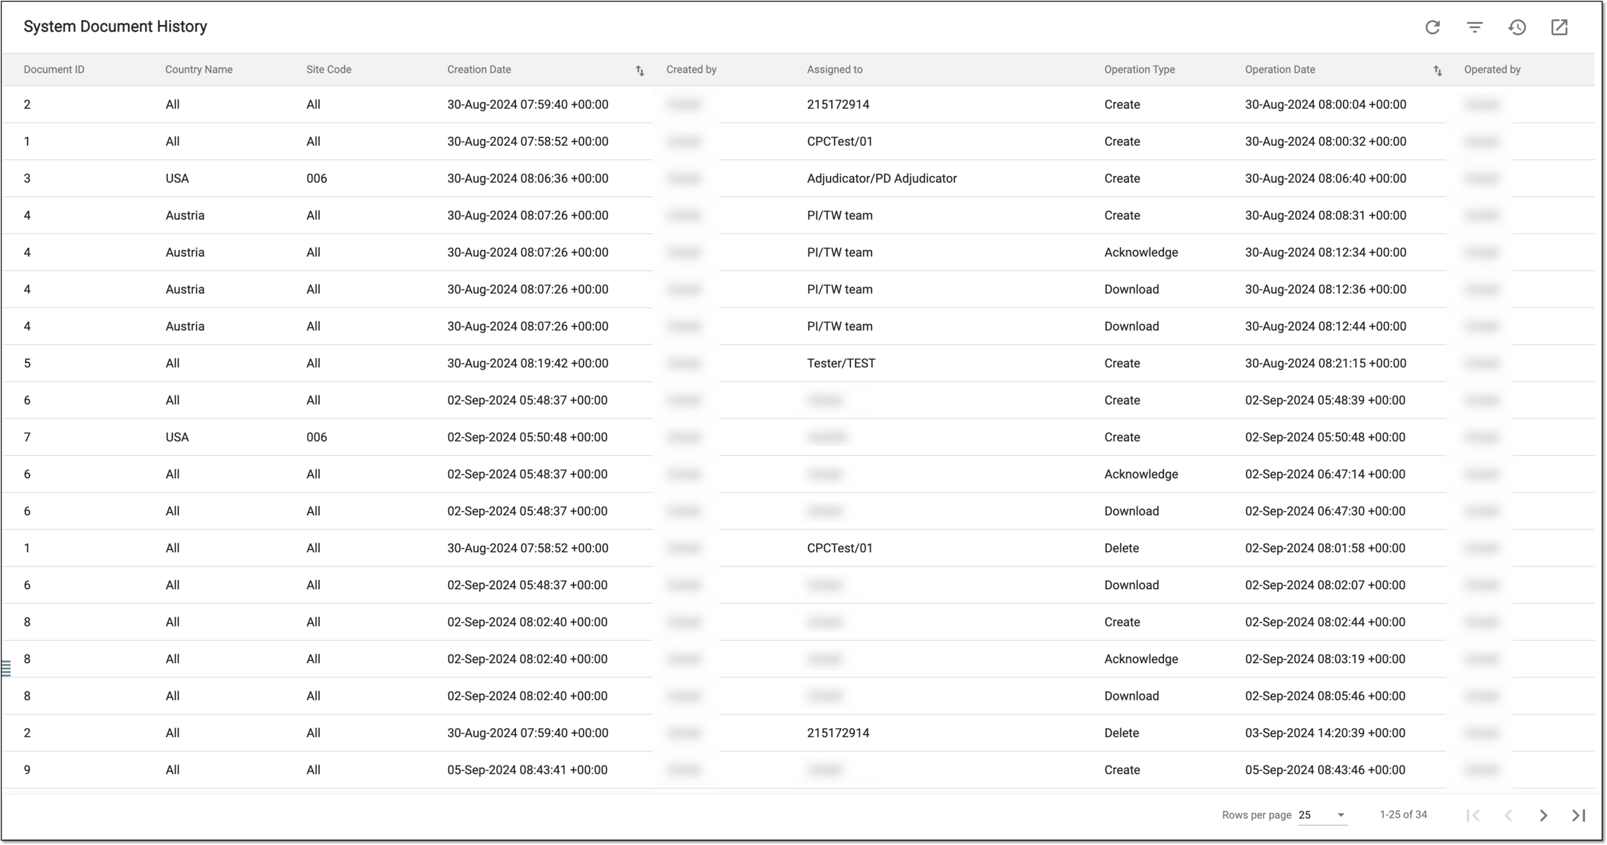Image resolution: width=1607 pixels, height=845 pixels.
Task: Click creation date '05-Sep-2024 08:43:41 +00:00'
Action: [527, 770]
